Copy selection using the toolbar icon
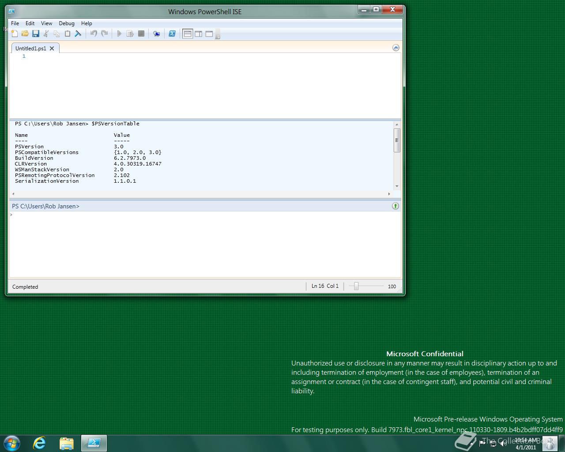This screenshot has height=452, width=565. tap(56, 34)
